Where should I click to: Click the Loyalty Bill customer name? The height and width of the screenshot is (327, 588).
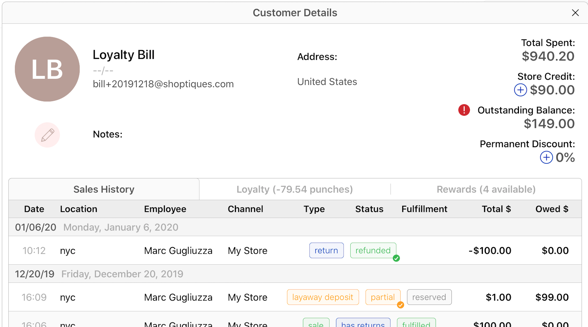click(123, 55)
